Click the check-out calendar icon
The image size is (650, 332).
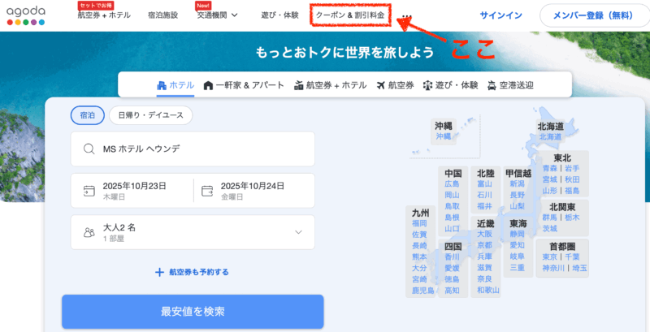[x=207, y=192]
